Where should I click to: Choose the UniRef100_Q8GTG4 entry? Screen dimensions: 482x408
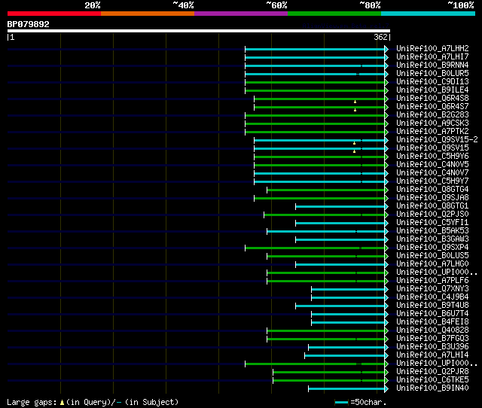tap(432, 189)
